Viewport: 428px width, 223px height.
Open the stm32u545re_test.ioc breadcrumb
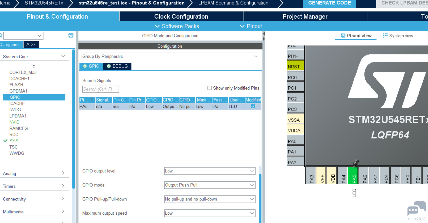tap(132, 3)
